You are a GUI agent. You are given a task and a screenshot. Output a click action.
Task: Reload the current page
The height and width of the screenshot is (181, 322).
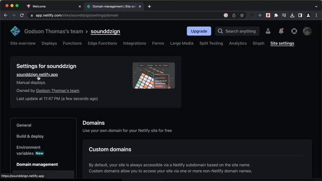pyautogui.click(x=22, y=15)
